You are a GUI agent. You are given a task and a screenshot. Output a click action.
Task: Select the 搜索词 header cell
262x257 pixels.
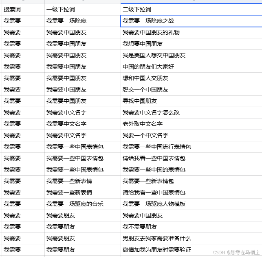[23, 9]
